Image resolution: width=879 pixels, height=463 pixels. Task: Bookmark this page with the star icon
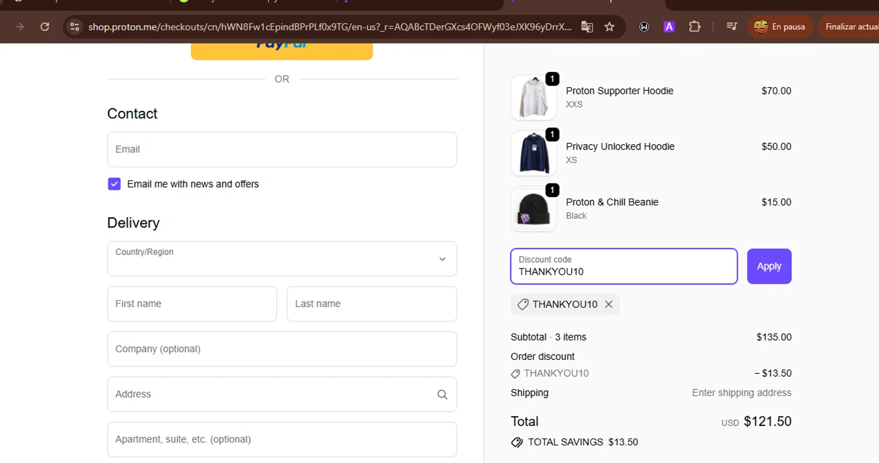[x=609, y=26]
